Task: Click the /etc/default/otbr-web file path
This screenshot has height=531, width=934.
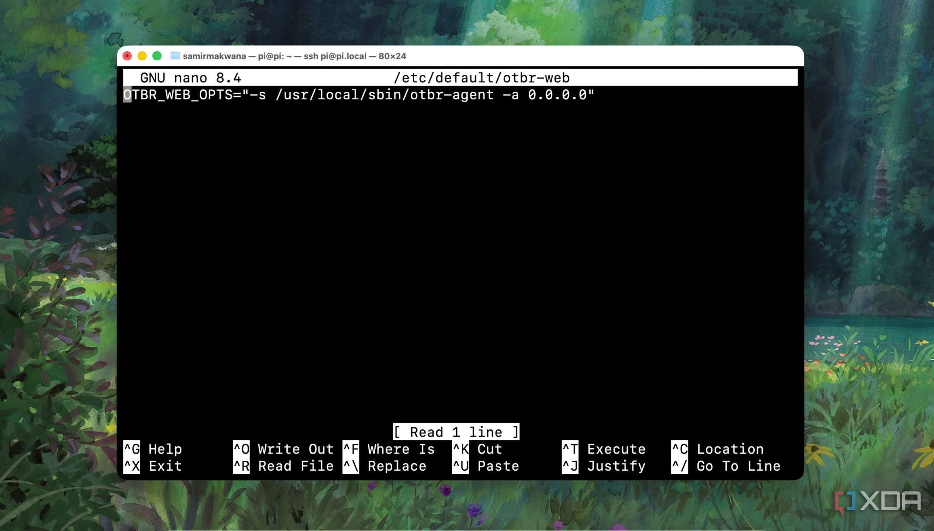Action: pyautogui.click(x=482, y=78)
